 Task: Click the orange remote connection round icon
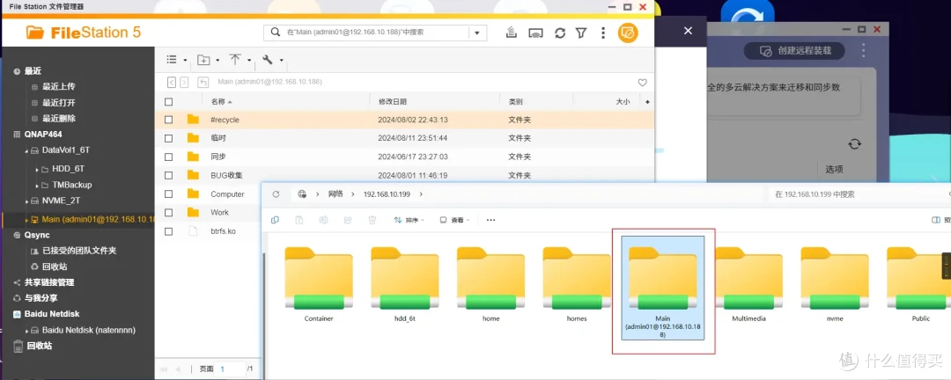click(628, 33)
